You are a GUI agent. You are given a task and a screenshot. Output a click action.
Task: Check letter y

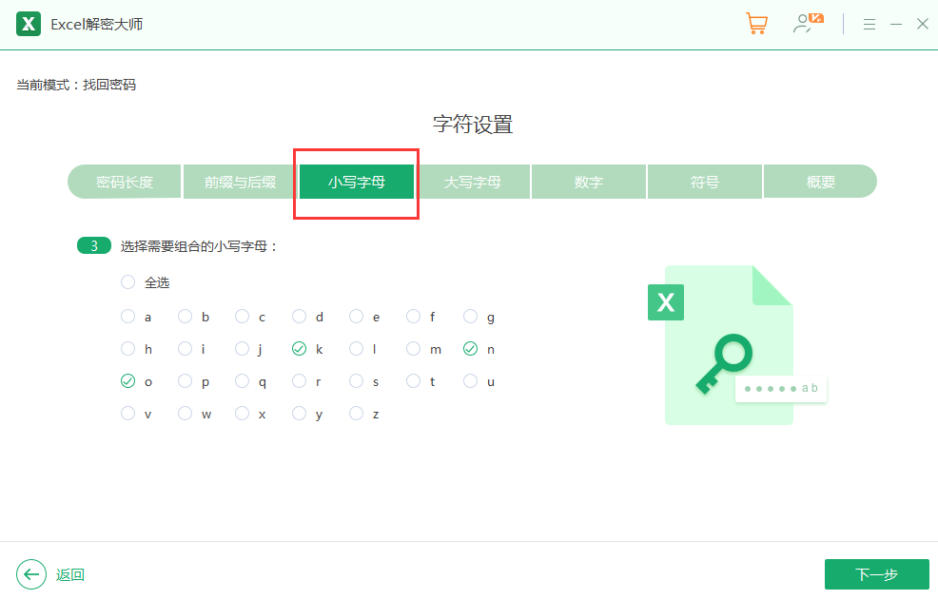299,414
